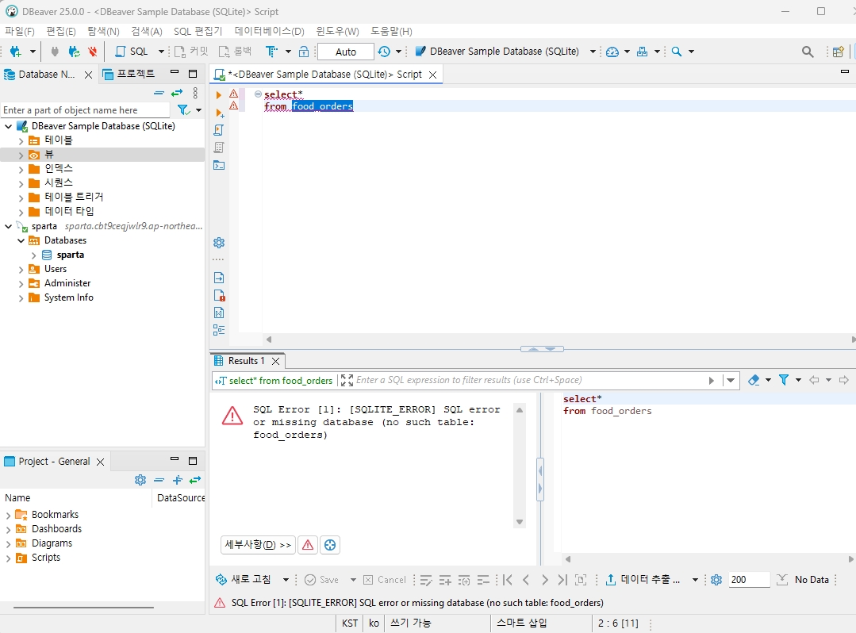Click the show output panel icon in sidebar
Viewport: 856px width, 633px height.
(x=219, y=278)
